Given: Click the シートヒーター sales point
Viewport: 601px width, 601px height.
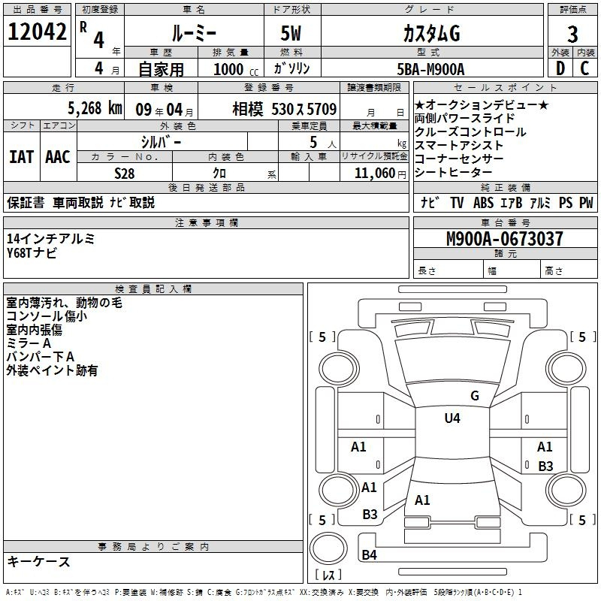Looking at the screenshot, I should pyautogui.click(x=453, y=172).
